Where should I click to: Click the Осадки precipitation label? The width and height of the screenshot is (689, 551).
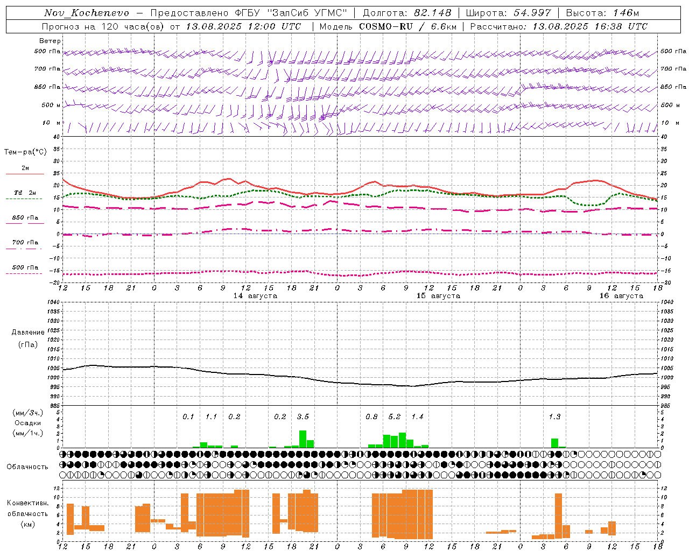tap(28, 423)
